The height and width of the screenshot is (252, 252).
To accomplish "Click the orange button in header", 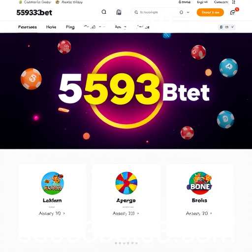I will pos(210,12).
